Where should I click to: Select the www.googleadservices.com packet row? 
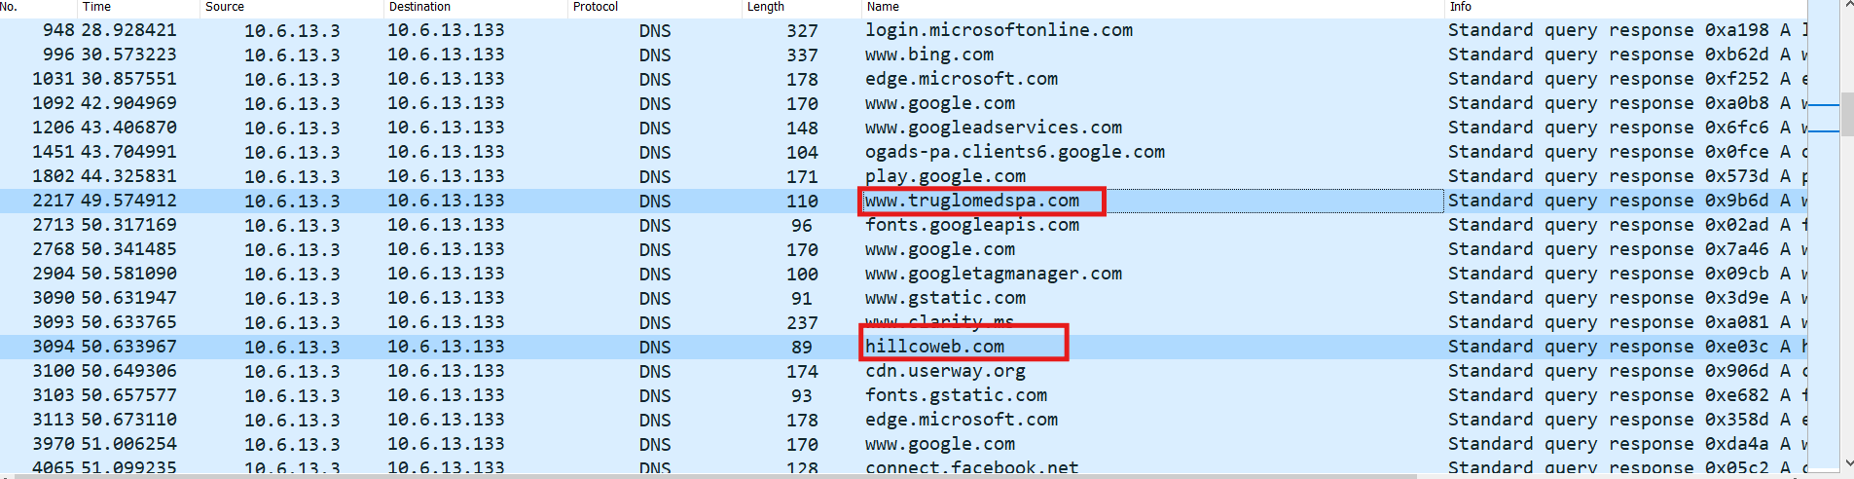click(993, 128)
